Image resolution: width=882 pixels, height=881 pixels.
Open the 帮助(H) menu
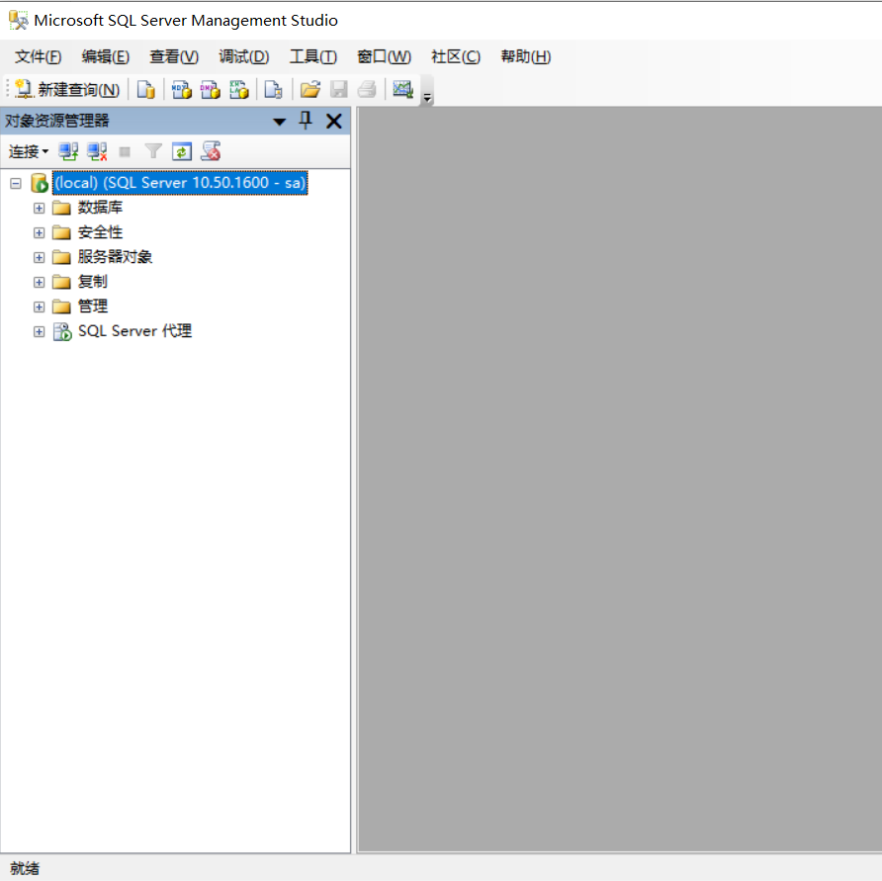tap(526, 56)
